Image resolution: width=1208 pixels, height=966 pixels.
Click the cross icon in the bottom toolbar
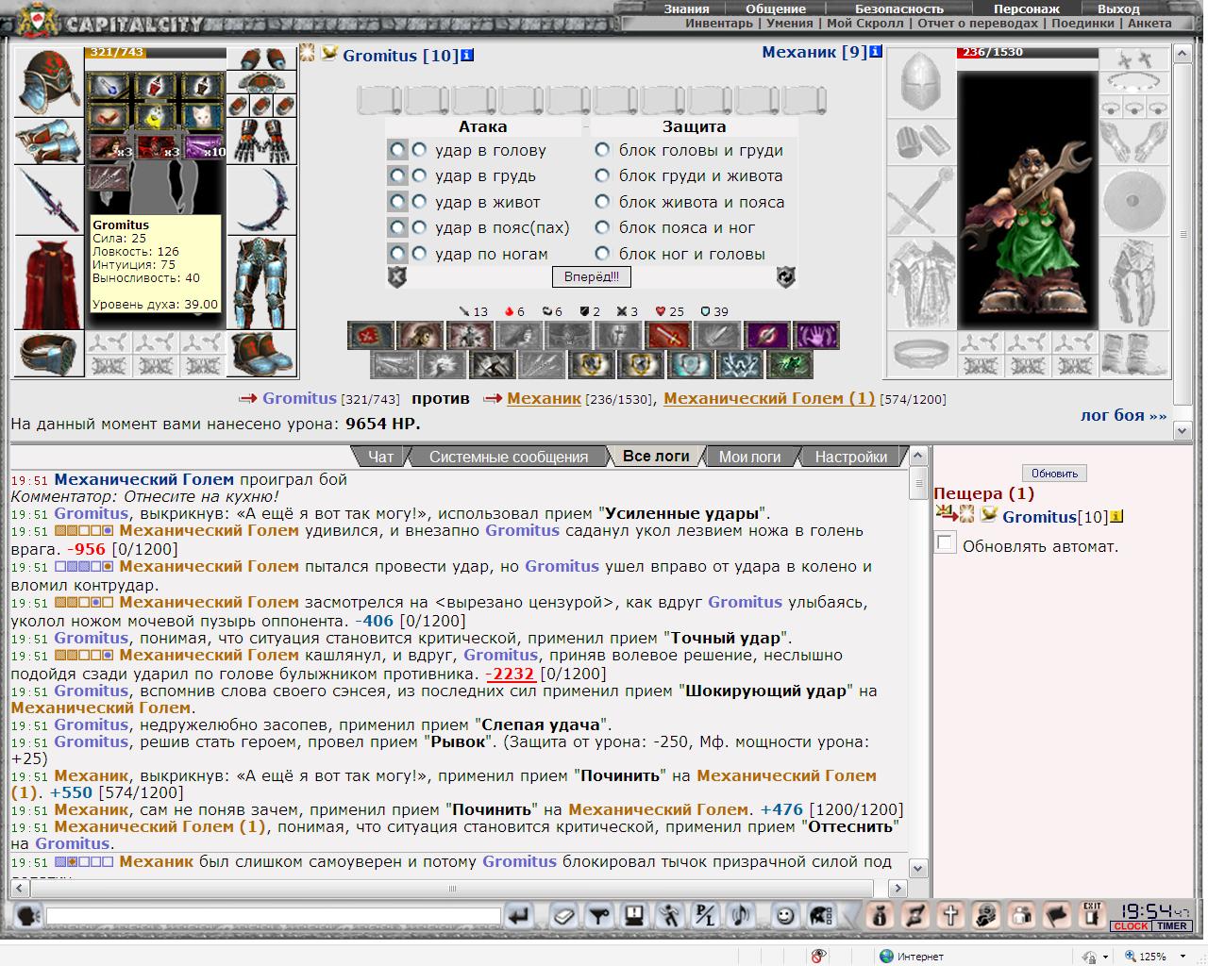point(951,915)
